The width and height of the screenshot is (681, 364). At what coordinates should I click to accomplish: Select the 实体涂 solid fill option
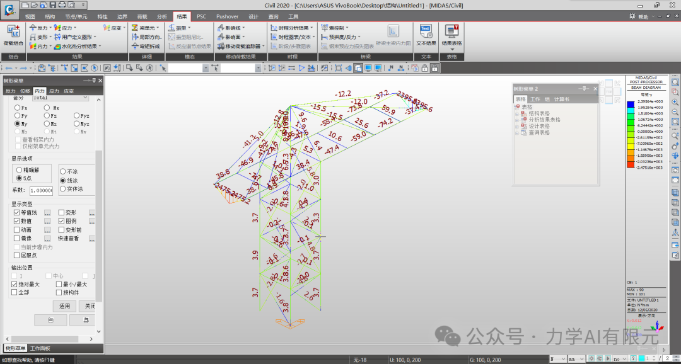63,189
